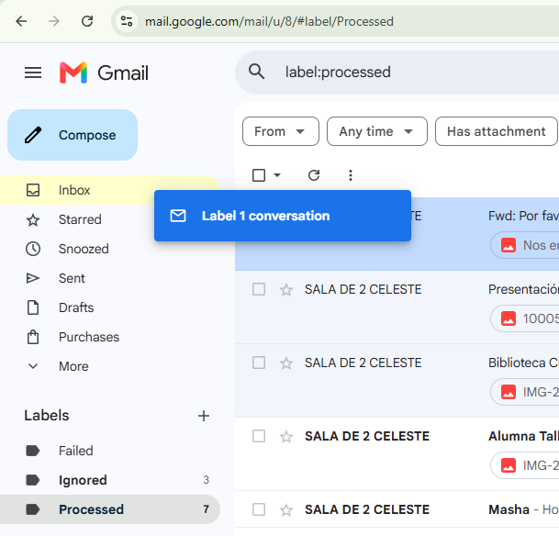Select the Masha email checkbox

pyautogui.click(x=259, y=509)
